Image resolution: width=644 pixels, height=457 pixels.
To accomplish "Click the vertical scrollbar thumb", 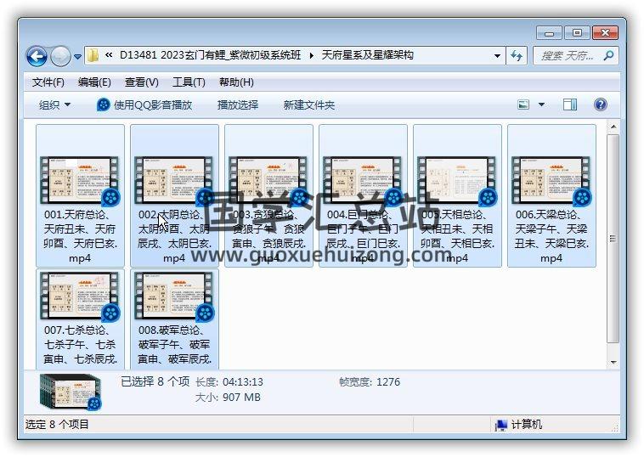I will tap(613, 238).
